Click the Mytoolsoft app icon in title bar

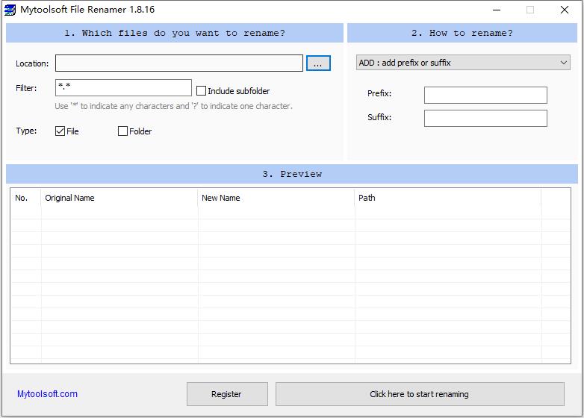[10, 10]
